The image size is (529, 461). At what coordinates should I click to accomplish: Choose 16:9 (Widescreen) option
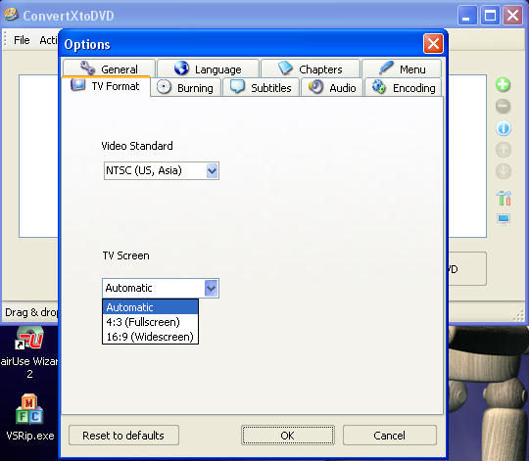(x=150, y=337)
